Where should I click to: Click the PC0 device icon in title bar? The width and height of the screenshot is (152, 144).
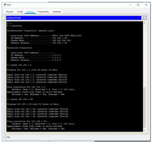pyautogui.click(x=5, y=5)
